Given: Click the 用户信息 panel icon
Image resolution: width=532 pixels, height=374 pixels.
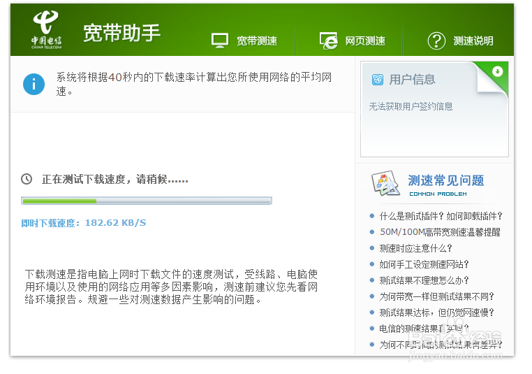Looking at the screenshot, I should pos(378,80).
